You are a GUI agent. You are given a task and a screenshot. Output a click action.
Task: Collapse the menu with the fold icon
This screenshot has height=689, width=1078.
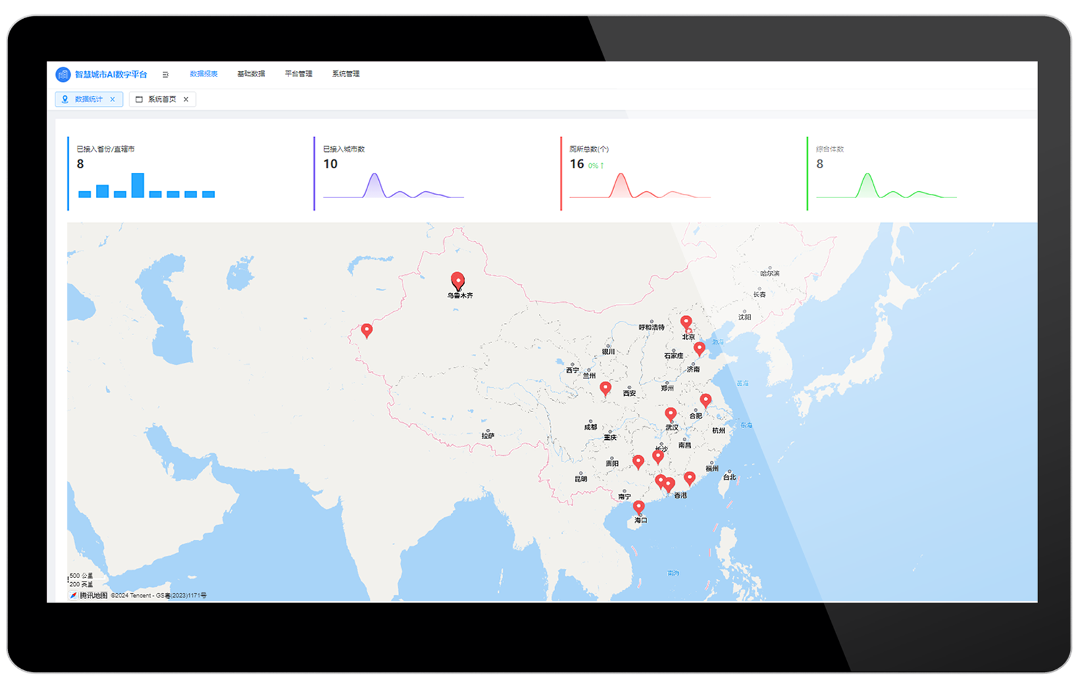165,74
